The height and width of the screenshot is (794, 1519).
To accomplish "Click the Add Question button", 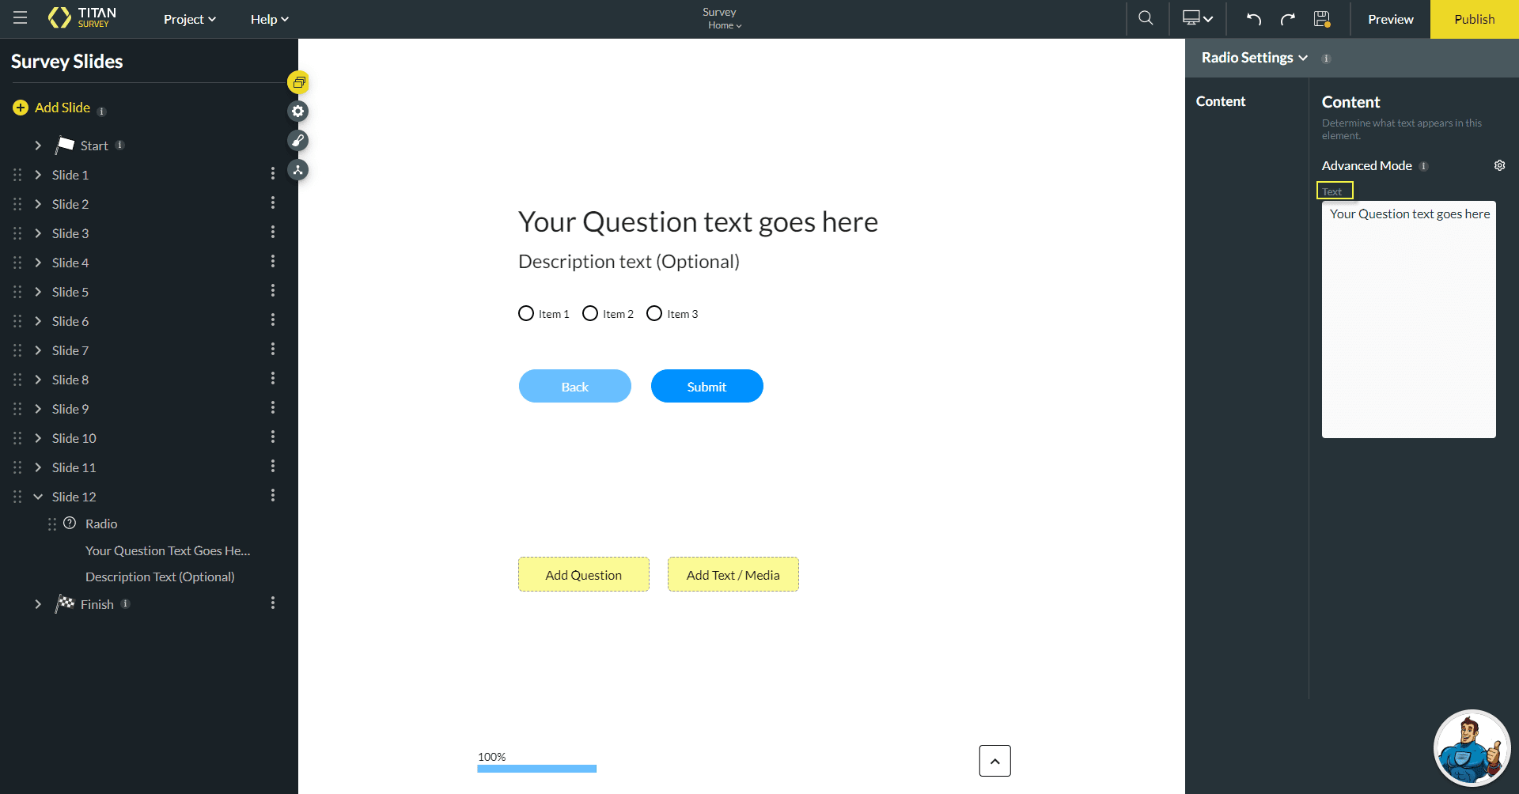I will point(583,574).
